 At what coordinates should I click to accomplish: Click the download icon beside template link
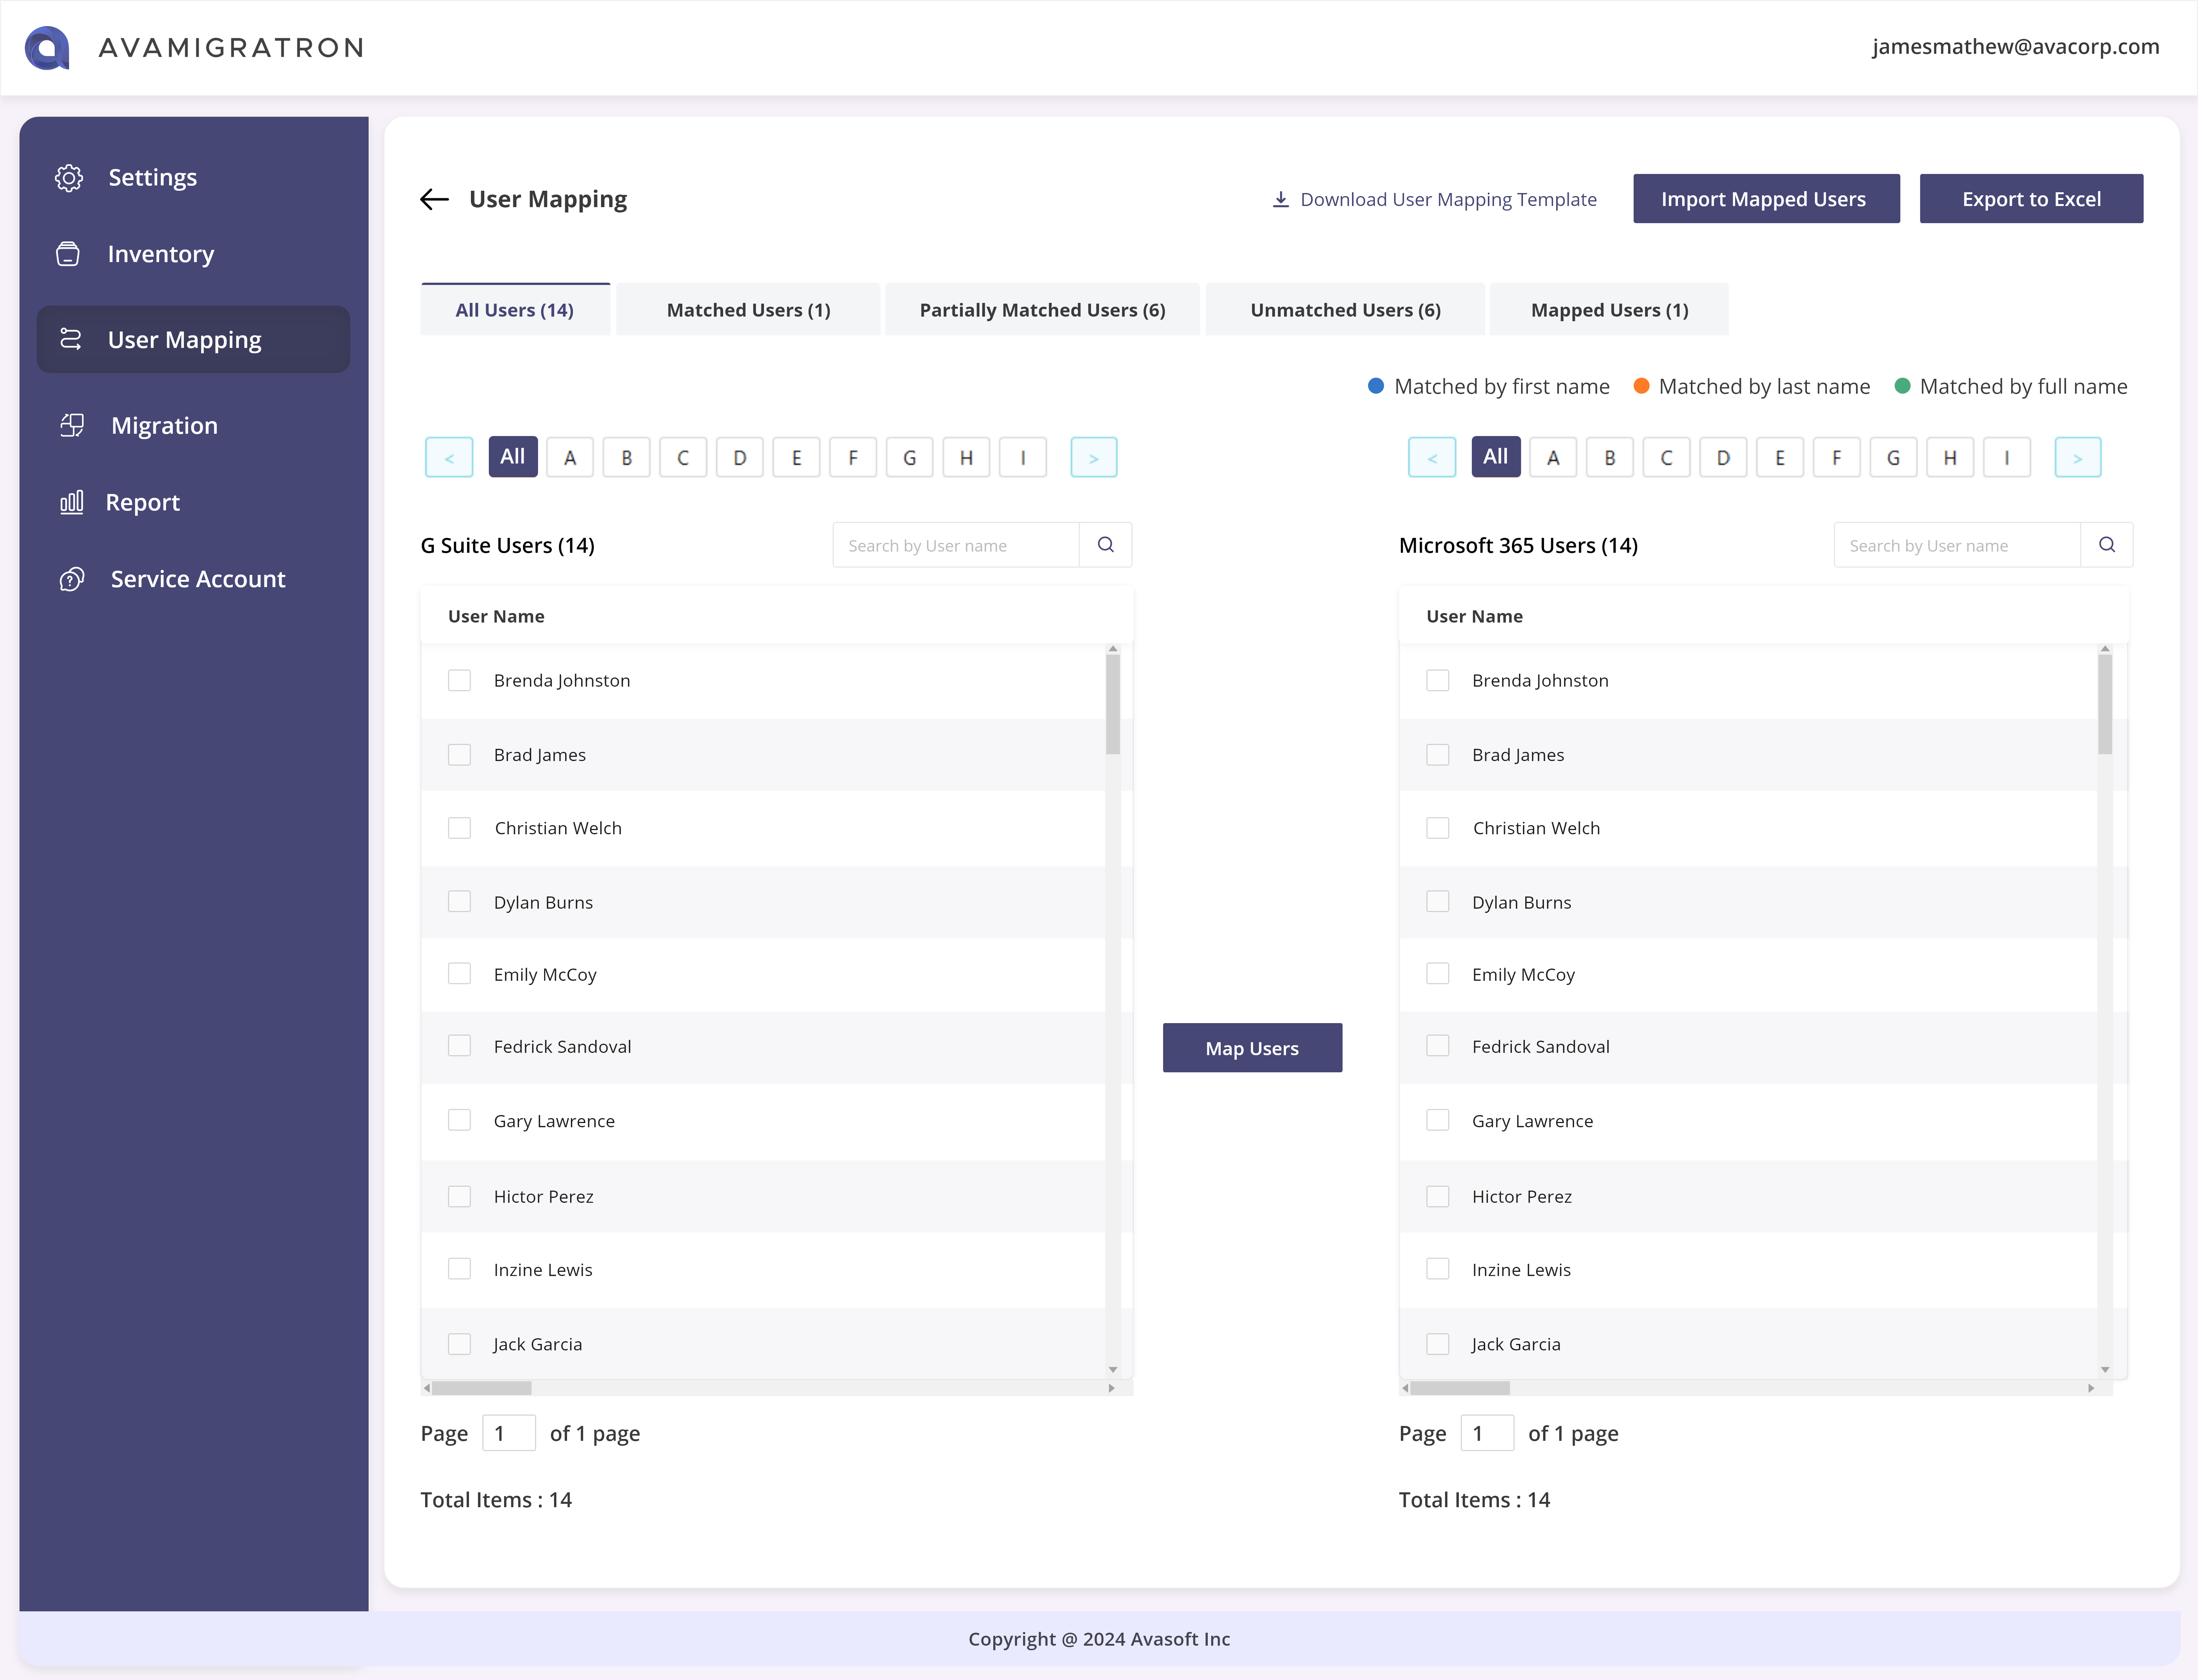pos(1281,199)
